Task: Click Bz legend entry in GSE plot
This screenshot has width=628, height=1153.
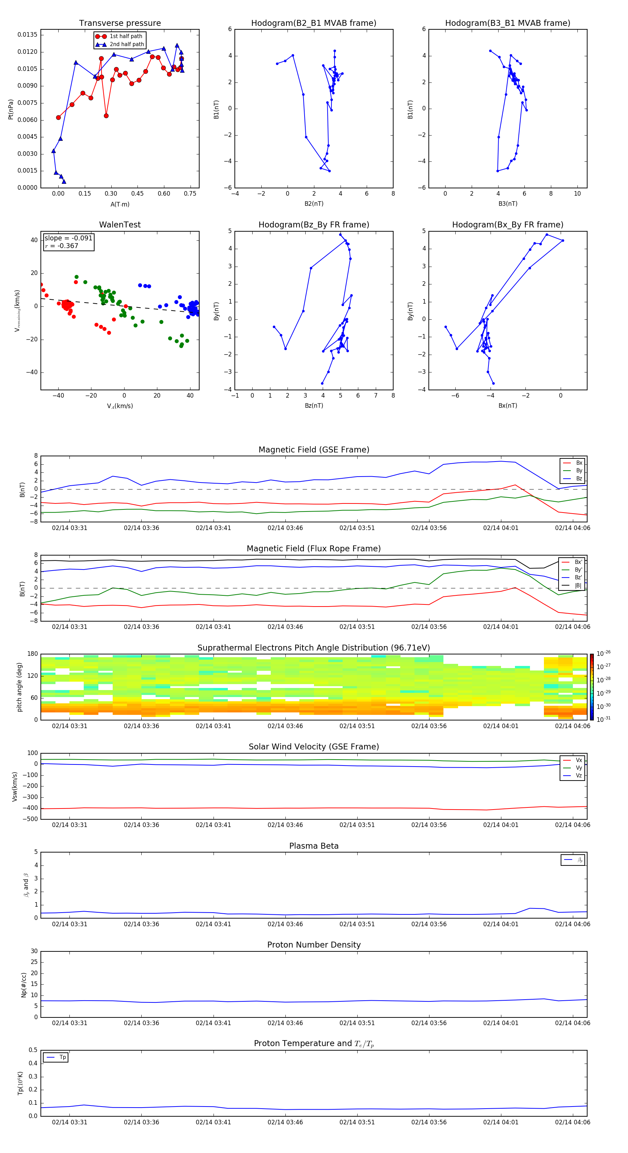Action: tap(573, 478)
